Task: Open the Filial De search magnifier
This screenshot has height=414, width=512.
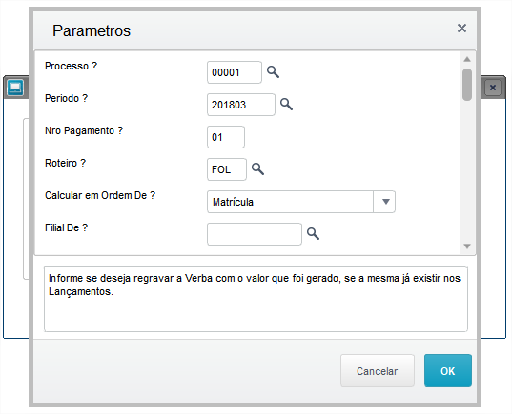Action: 313,233
